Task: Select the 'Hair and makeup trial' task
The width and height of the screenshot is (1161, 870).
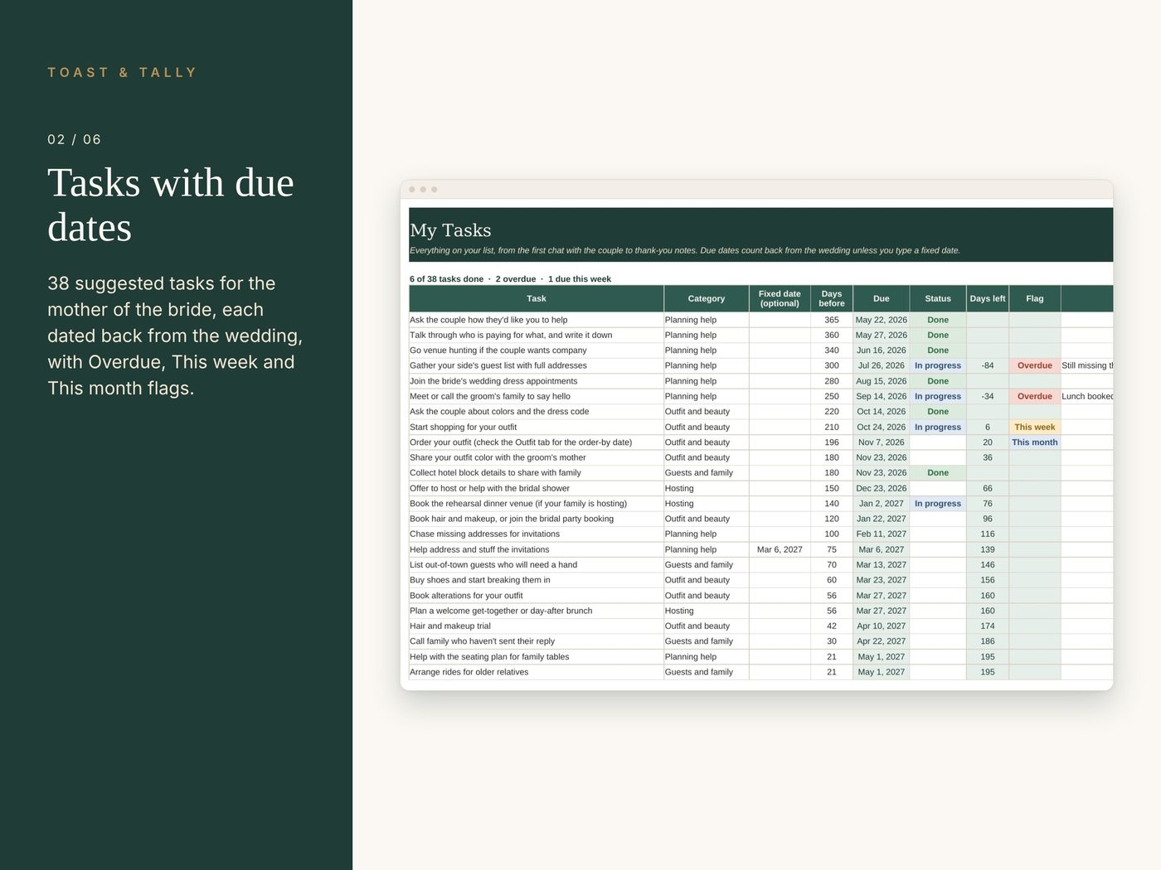Action: (537, 626)
